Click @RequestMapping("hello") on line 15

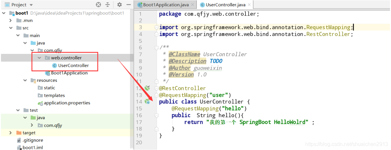point(209,108)
